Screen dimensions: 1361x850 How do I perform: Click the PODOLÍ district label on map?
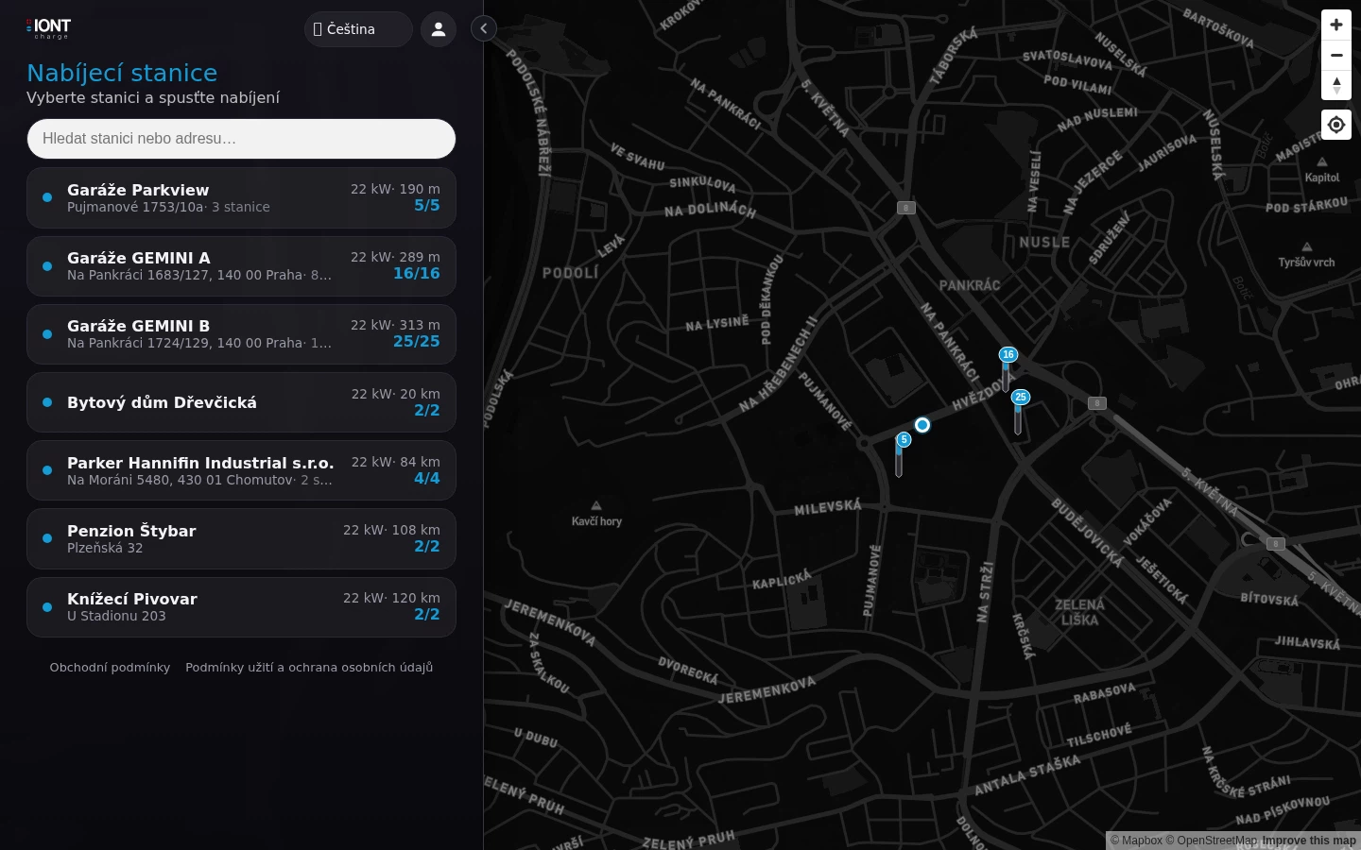570,273
